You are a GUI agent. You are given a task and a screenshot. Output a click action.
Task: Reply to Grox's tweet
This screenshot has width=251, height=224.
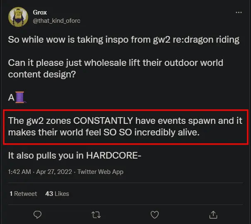coord(37,214)
